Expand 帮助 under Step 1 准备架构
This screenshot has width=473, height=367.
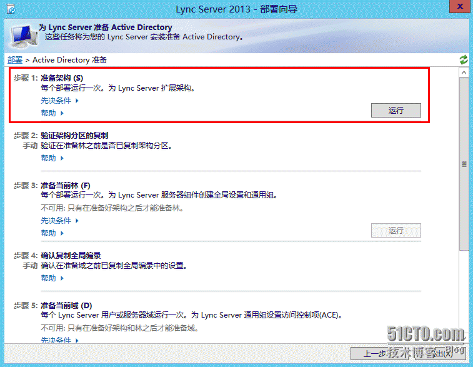click(52, 113)
